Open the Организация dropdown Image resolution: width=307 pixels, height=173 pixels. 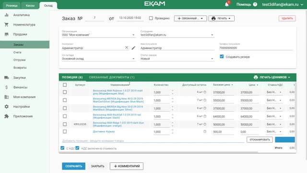tap(98, 35)
